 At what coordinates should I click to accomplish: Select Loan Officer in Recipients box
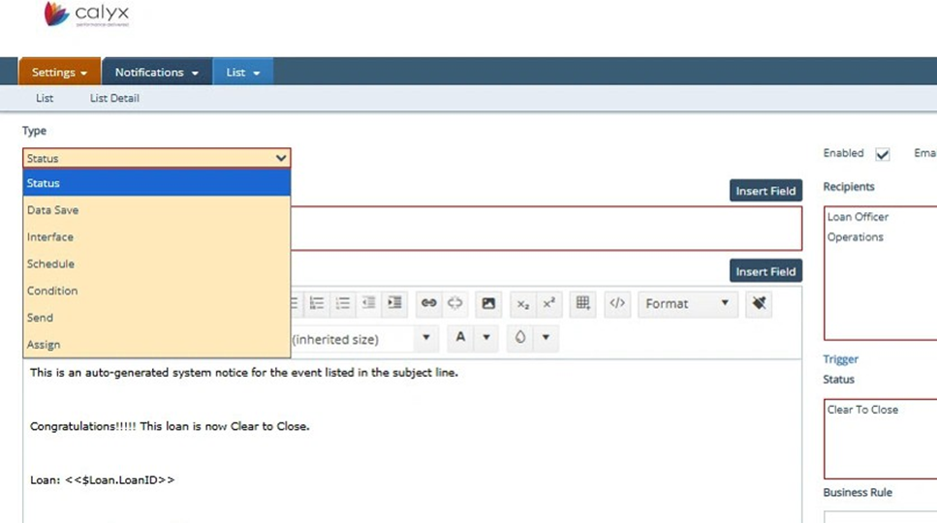pyautogui.click(x=858, y=217)
